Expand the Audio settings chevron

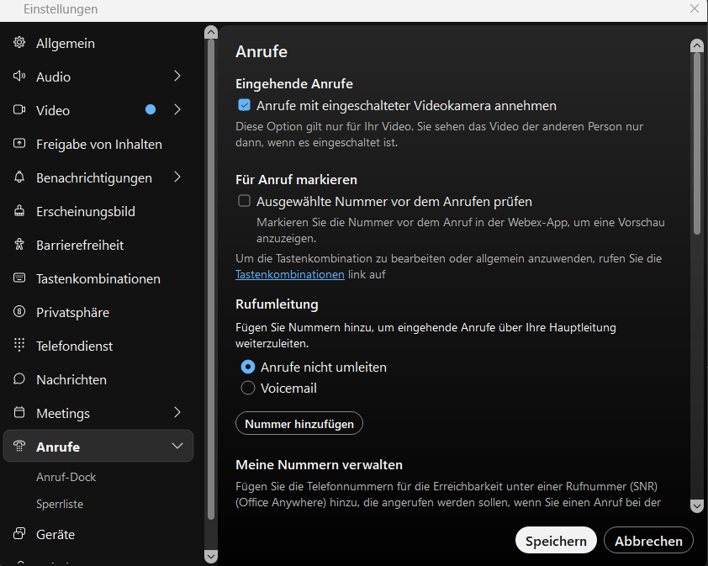point(177,77)
